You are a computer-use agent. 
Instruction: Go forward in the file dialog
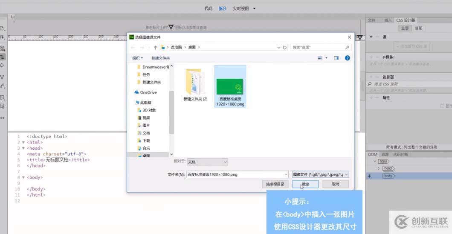coord(142,47)
